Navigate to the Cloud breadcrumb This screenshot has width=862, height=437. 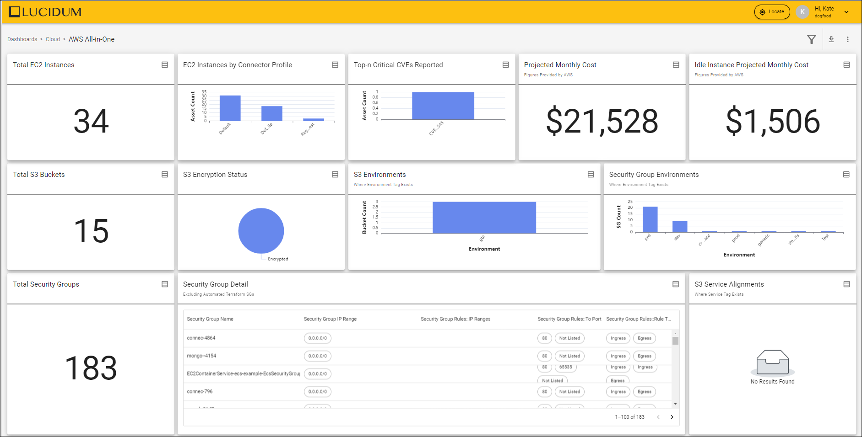(x=53, y=39)
